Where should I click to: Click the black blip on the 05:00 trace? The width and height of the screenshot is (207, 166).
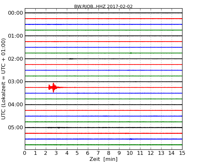pyautogui.click(x=59, y=128)
